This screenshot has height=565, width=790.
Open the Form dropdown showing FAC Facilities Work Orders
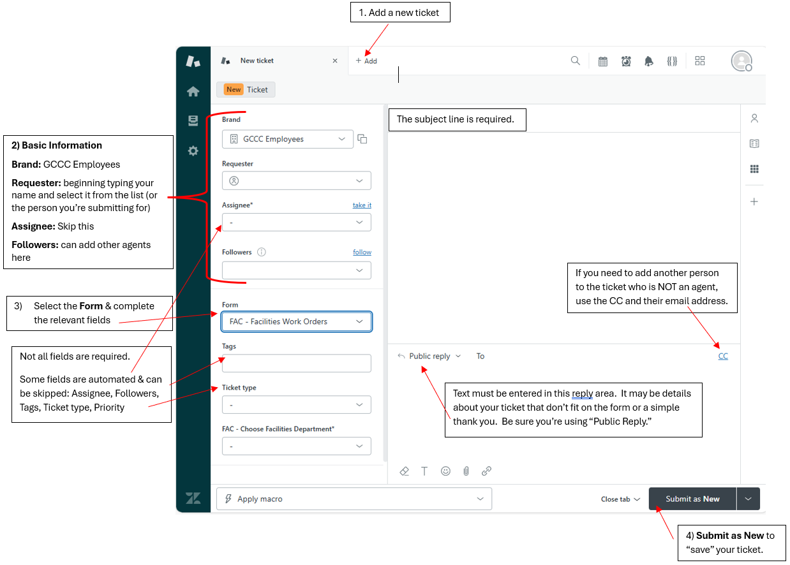(x=296, y=321)
